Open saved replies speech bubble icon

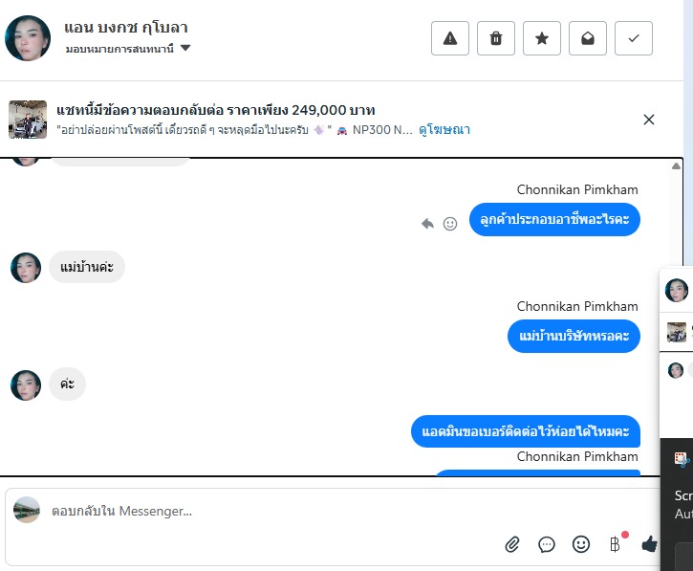click(547, 544)
